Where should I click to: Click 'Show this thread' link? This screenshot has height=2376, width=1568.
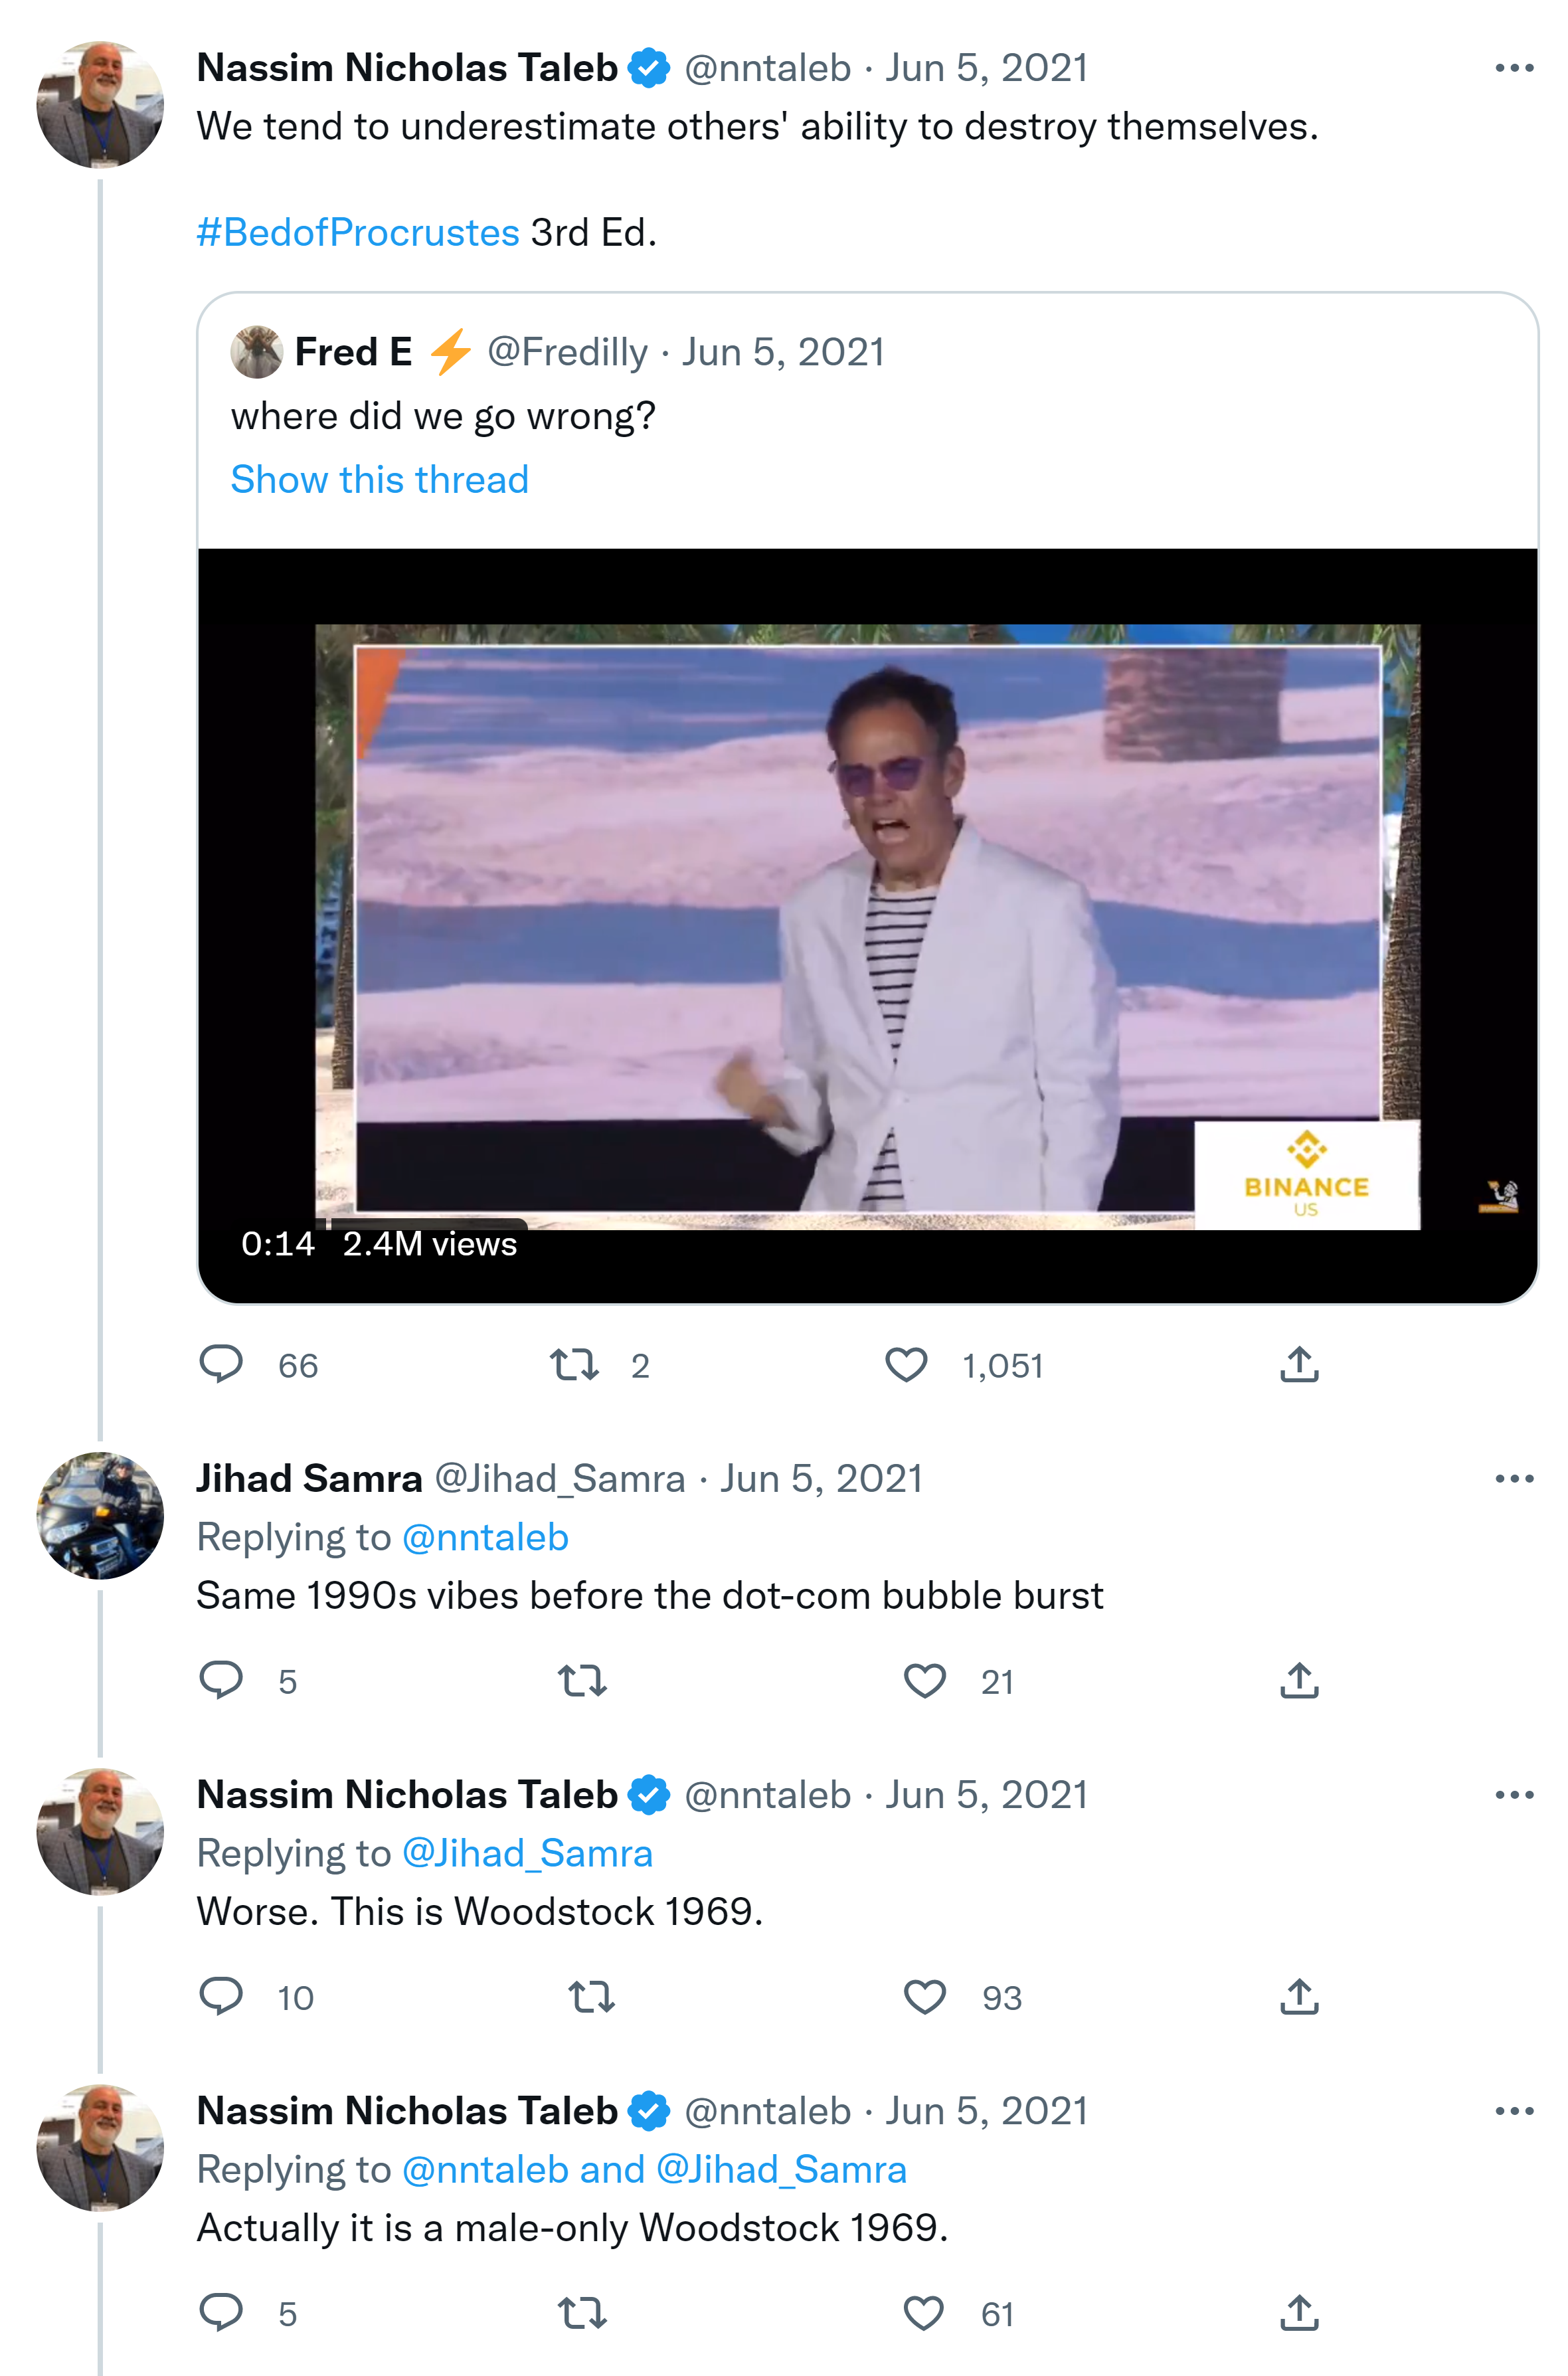coord(379,479)
